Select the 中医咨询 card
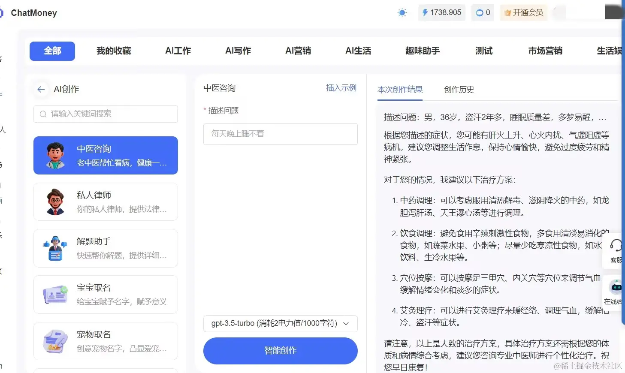The width and height of the screenshot is (625, 373). coord(106,155)
